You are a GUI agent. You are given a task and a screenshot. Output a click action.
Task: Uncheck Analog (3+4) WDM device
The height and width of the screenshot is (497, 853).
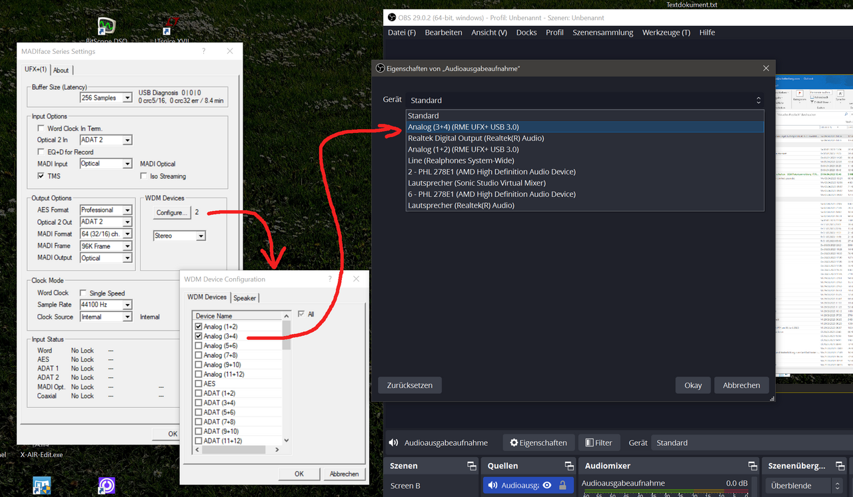pos(199,336)
